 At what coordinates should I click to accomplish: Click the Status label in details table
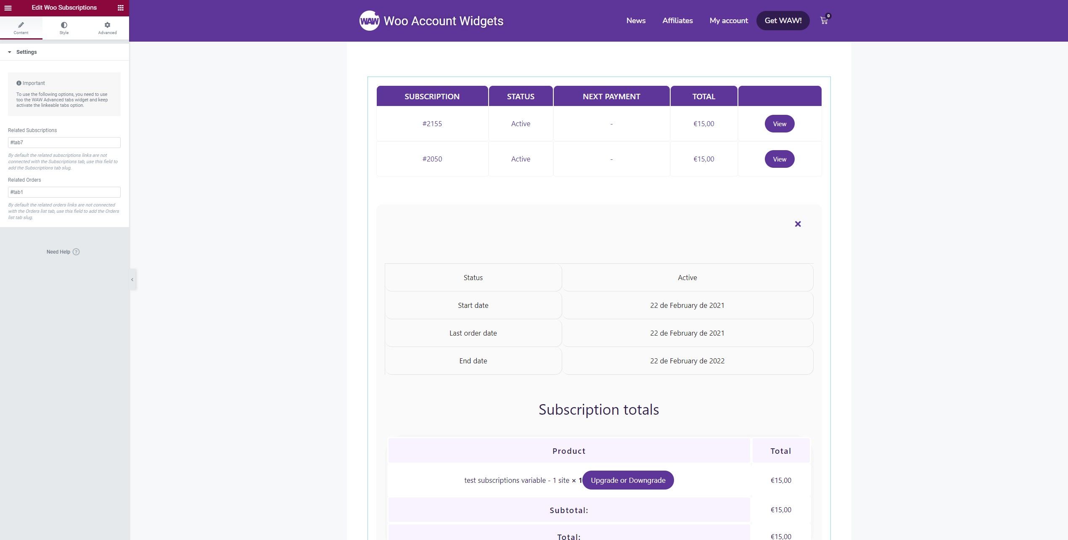(x=473, y=278)
